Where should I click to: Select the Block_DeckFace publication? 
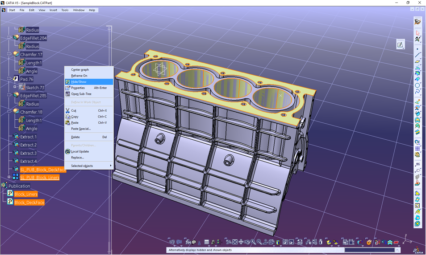point(29,202)
